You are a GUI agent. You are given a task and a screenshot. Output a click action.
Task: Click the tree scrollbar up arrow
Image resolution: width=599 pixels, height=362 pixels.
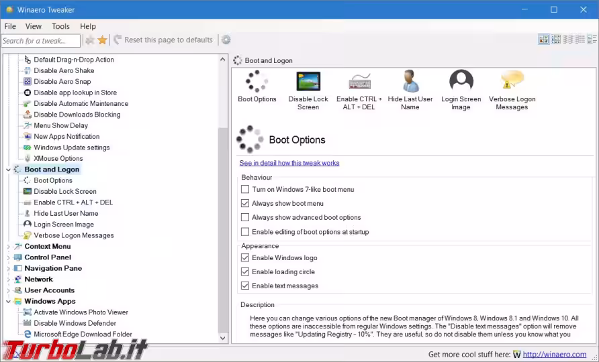pyautogui.click(x=223, y=60)
